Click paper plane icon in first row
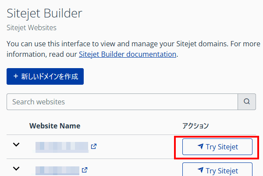The height and width of the screenshot is (176, 263). [200, 147]
